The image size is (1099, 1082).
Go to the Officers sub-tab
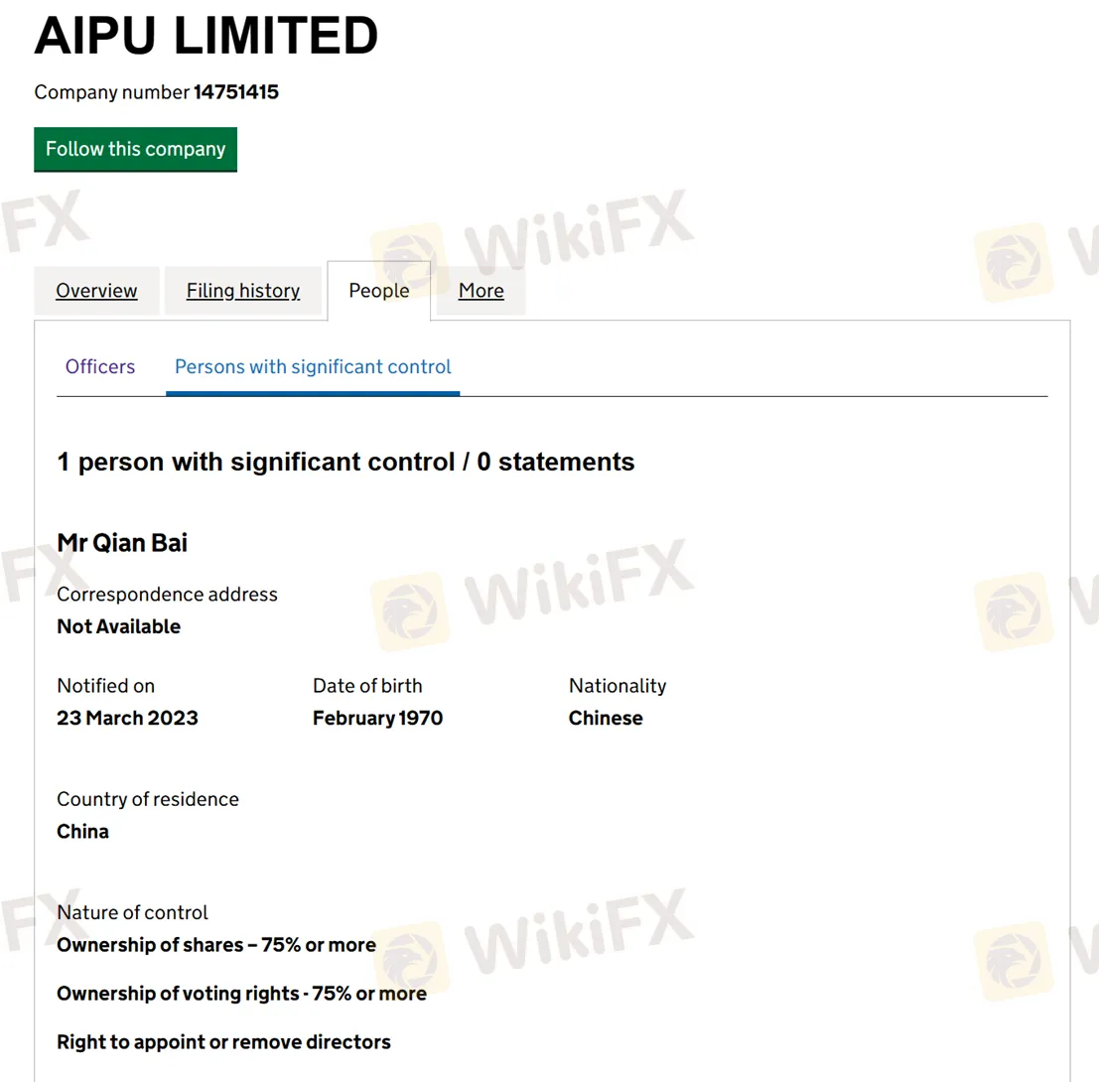click(100, 366)
